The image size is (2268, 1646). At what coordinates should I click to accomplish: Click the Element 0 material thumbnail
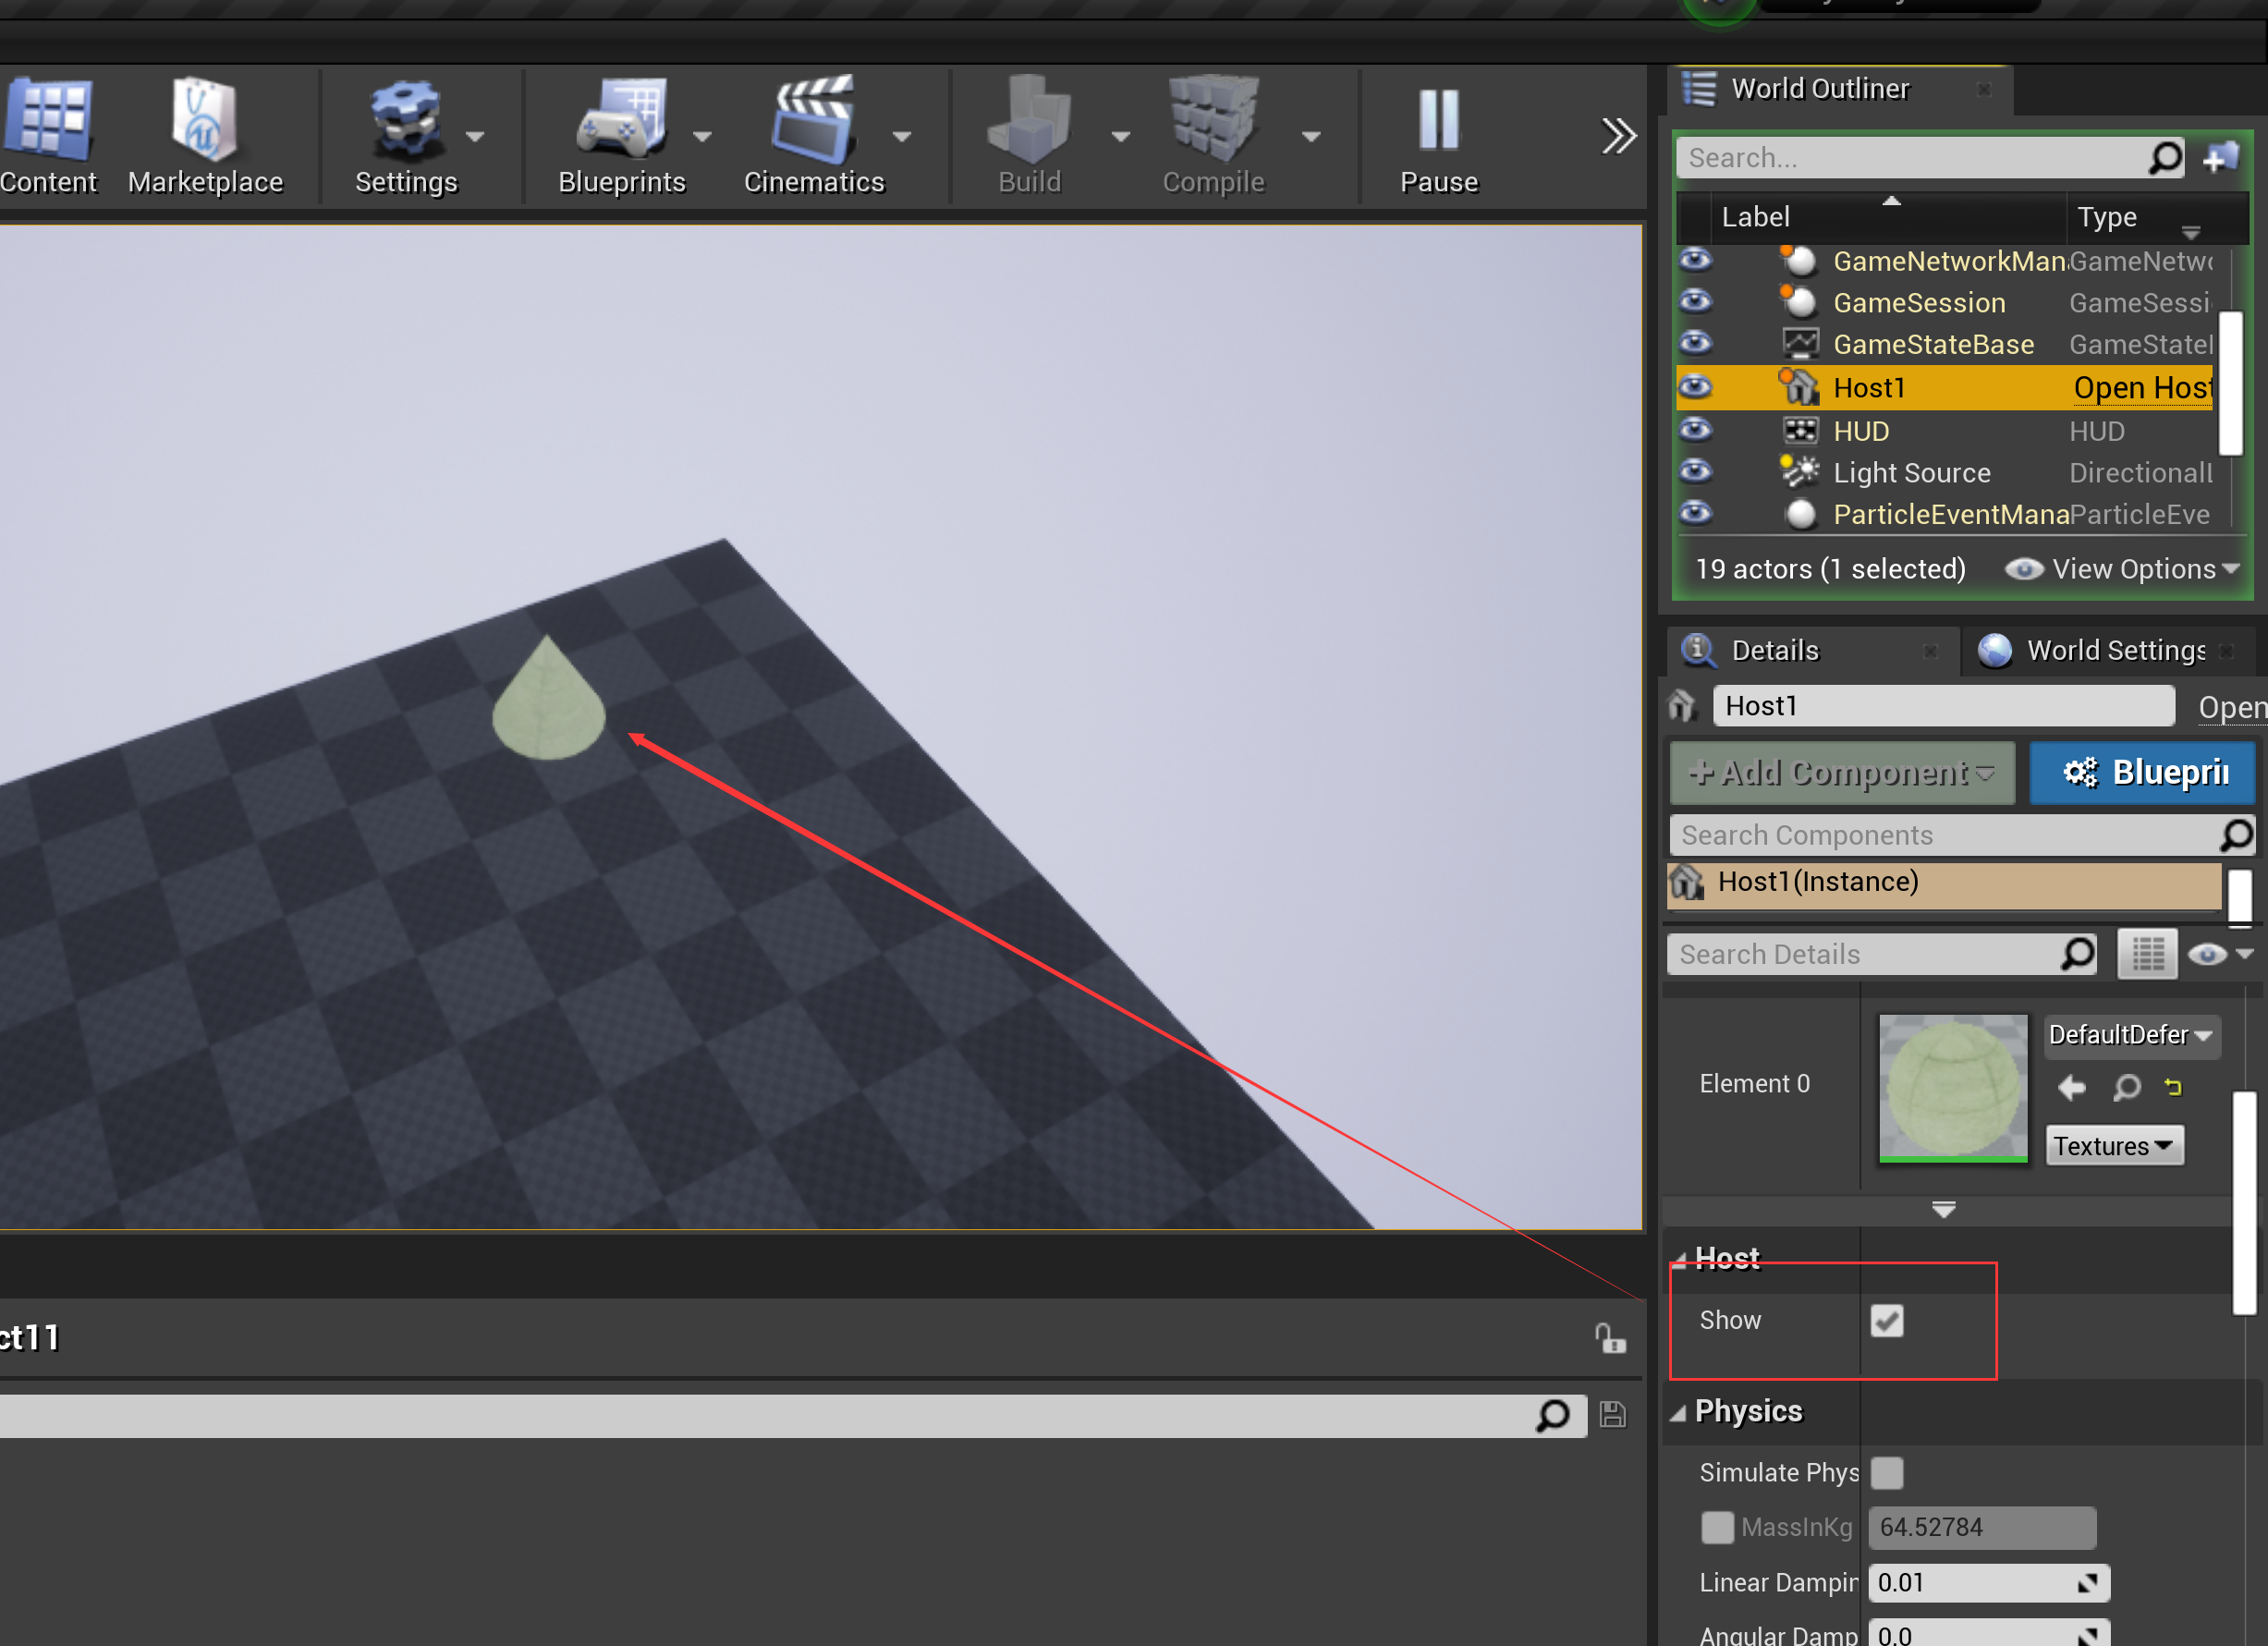tap(1952, 1087)
